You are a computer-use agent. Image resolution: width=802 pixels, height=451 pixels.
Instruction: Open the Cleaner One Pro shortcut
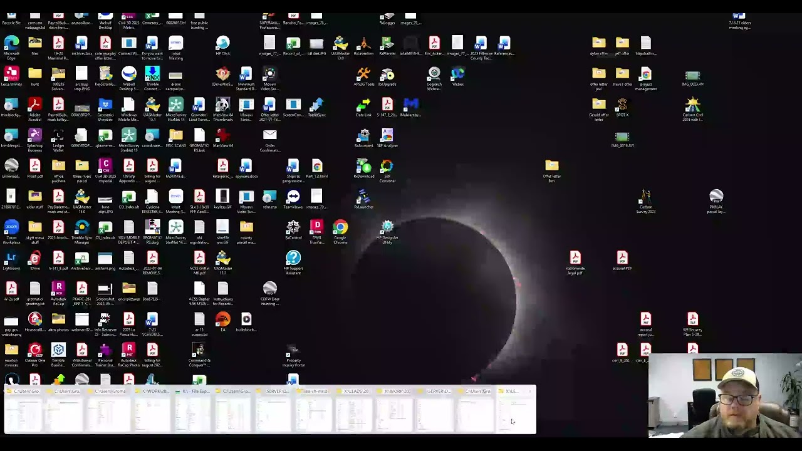34,351
